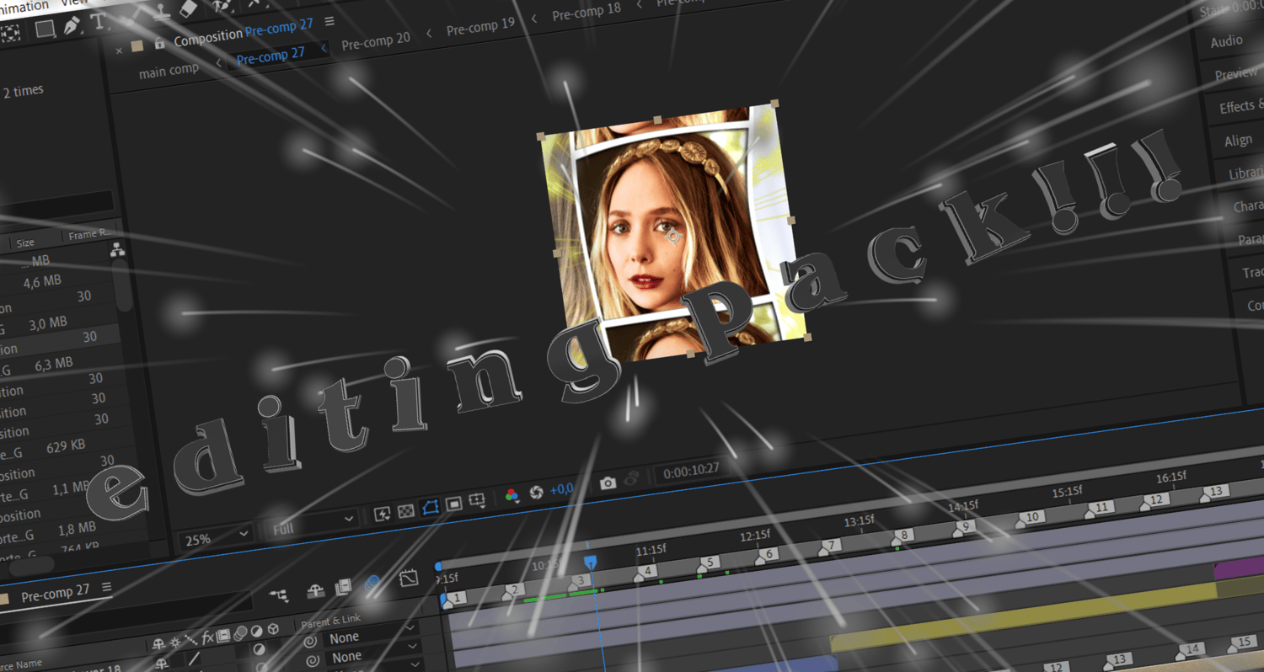Screen dimensions: 1264x672
Task: Click the layer anchor point crosshair
Action: 672,237
